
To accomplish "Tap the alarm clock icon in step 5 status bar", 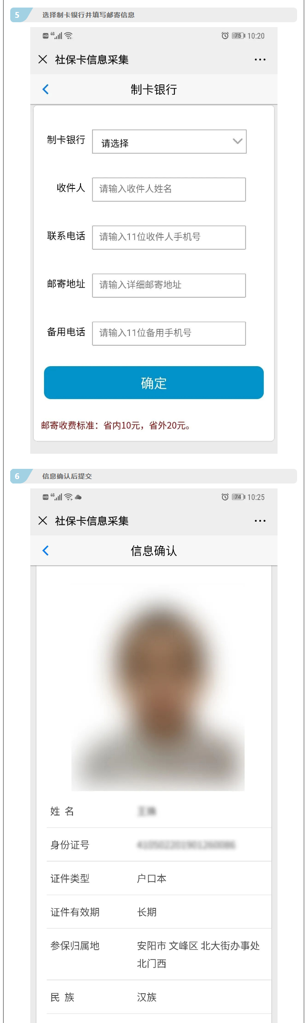I will coord(225,36).
